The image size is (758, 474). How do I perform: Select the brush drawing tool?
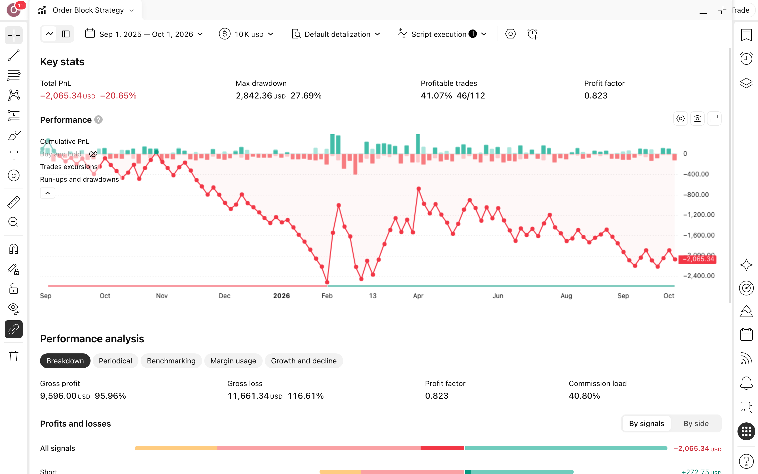point(14,135)
